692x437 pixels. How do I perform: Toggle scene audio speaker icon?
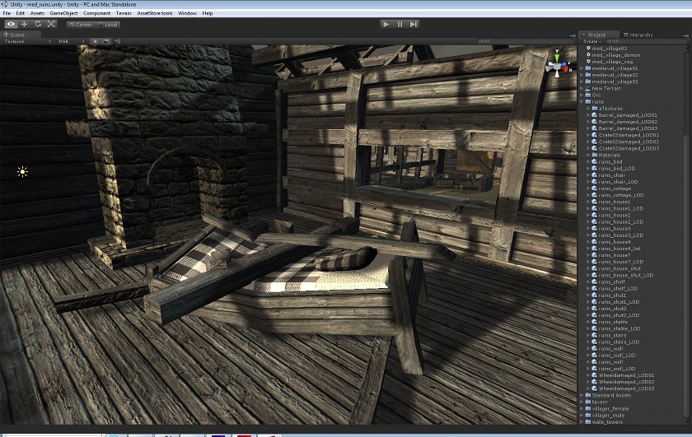point(117,41)
